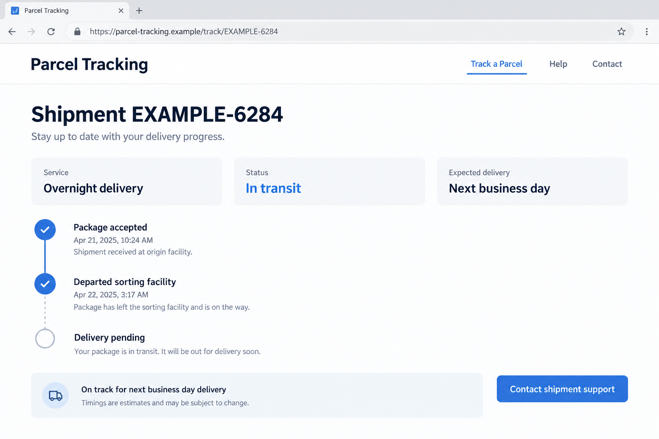Click the 'Package accepted' event title
Screen dimensions: 659x439
(110, 227)
